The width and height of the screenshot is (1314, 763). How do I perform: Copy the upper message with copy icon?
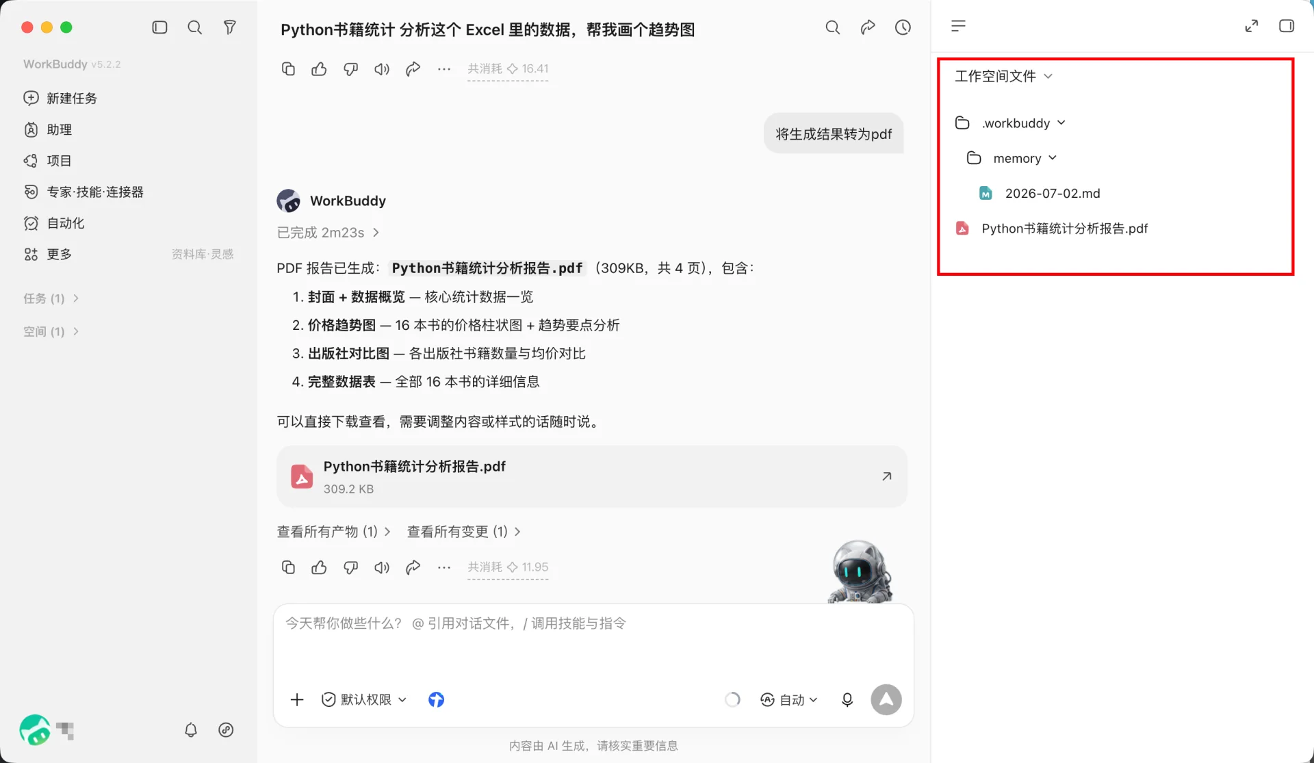(288, 69)
